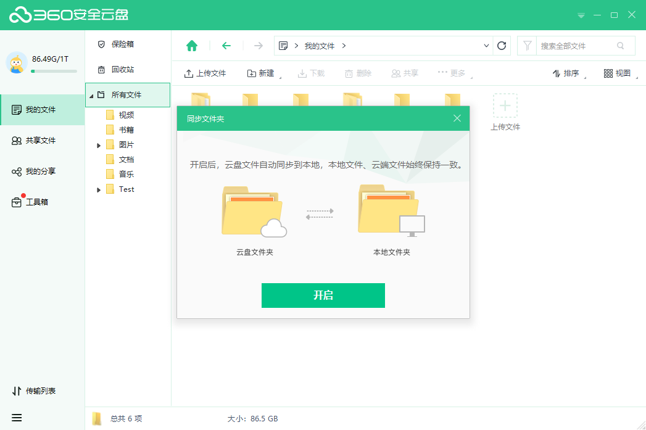This screenshot has width=646, height=430.
Task: Click 开启 to enable folder sync
Action: 323,296
